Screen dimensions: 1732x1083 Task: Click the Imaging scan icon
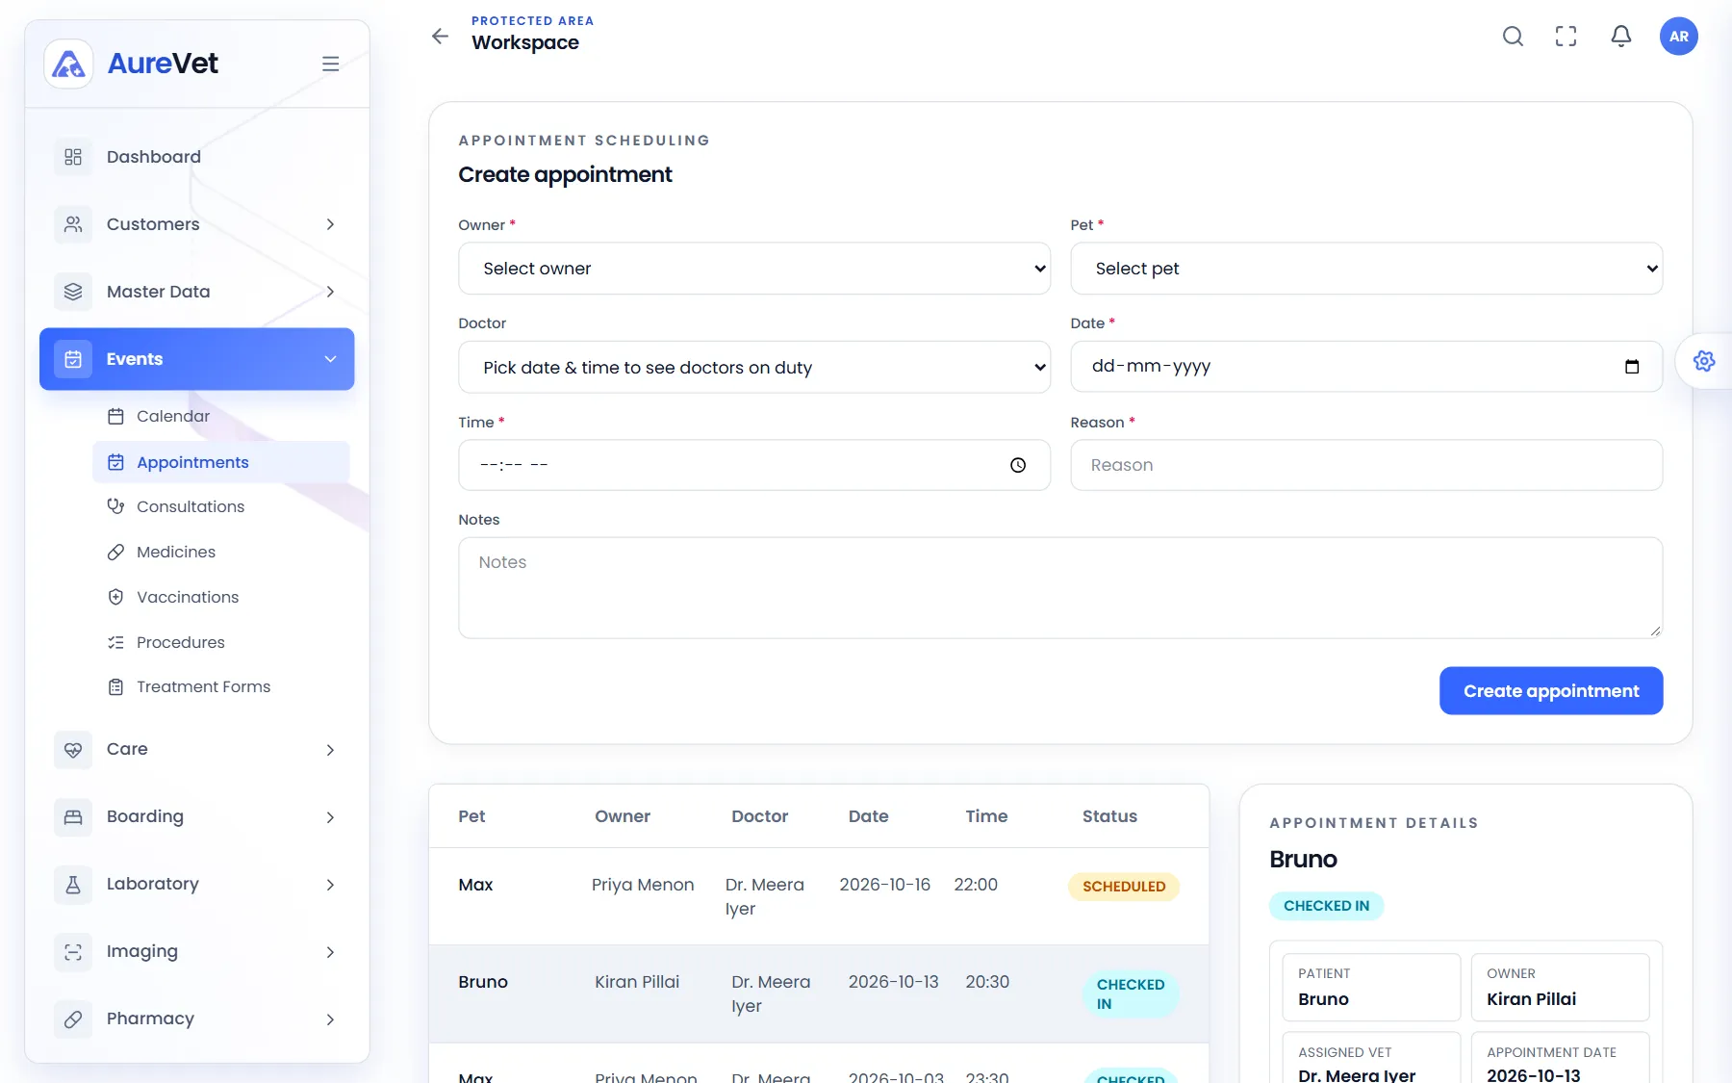[x=73, y=951]
